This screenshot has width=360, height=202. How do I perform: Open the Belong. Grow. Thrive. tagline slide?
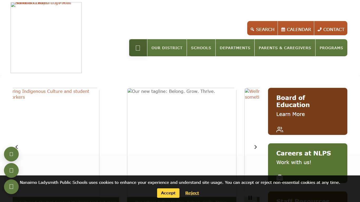(x=182, y=132)
